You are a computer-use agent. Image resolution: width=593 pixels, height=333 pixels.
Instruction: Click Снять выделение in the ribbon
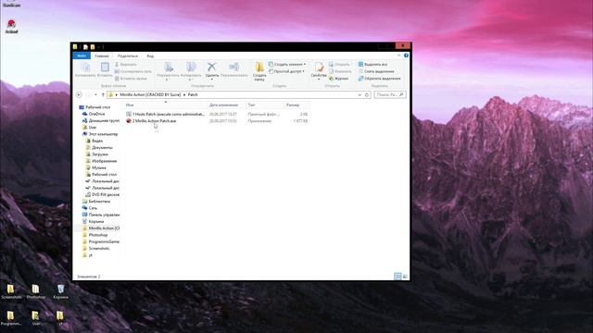pos(376,71)
